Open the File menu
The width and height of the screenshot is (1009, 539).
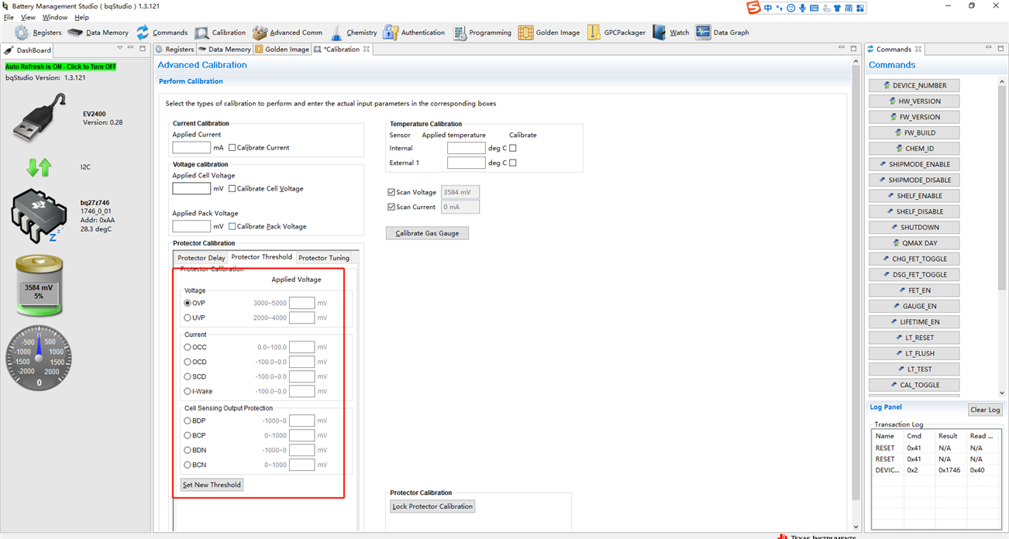(x=9, y=17)
